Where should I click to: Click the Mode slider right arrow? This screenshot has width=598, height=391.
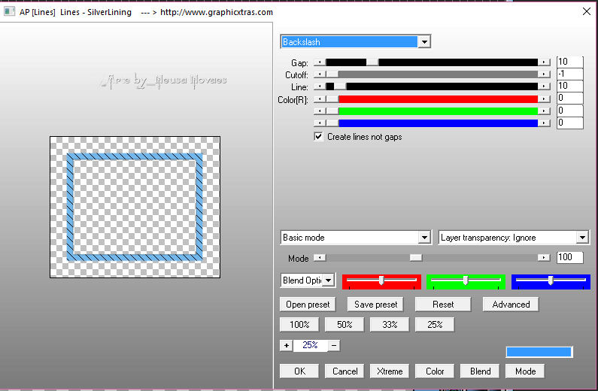(x=544, y=258)
